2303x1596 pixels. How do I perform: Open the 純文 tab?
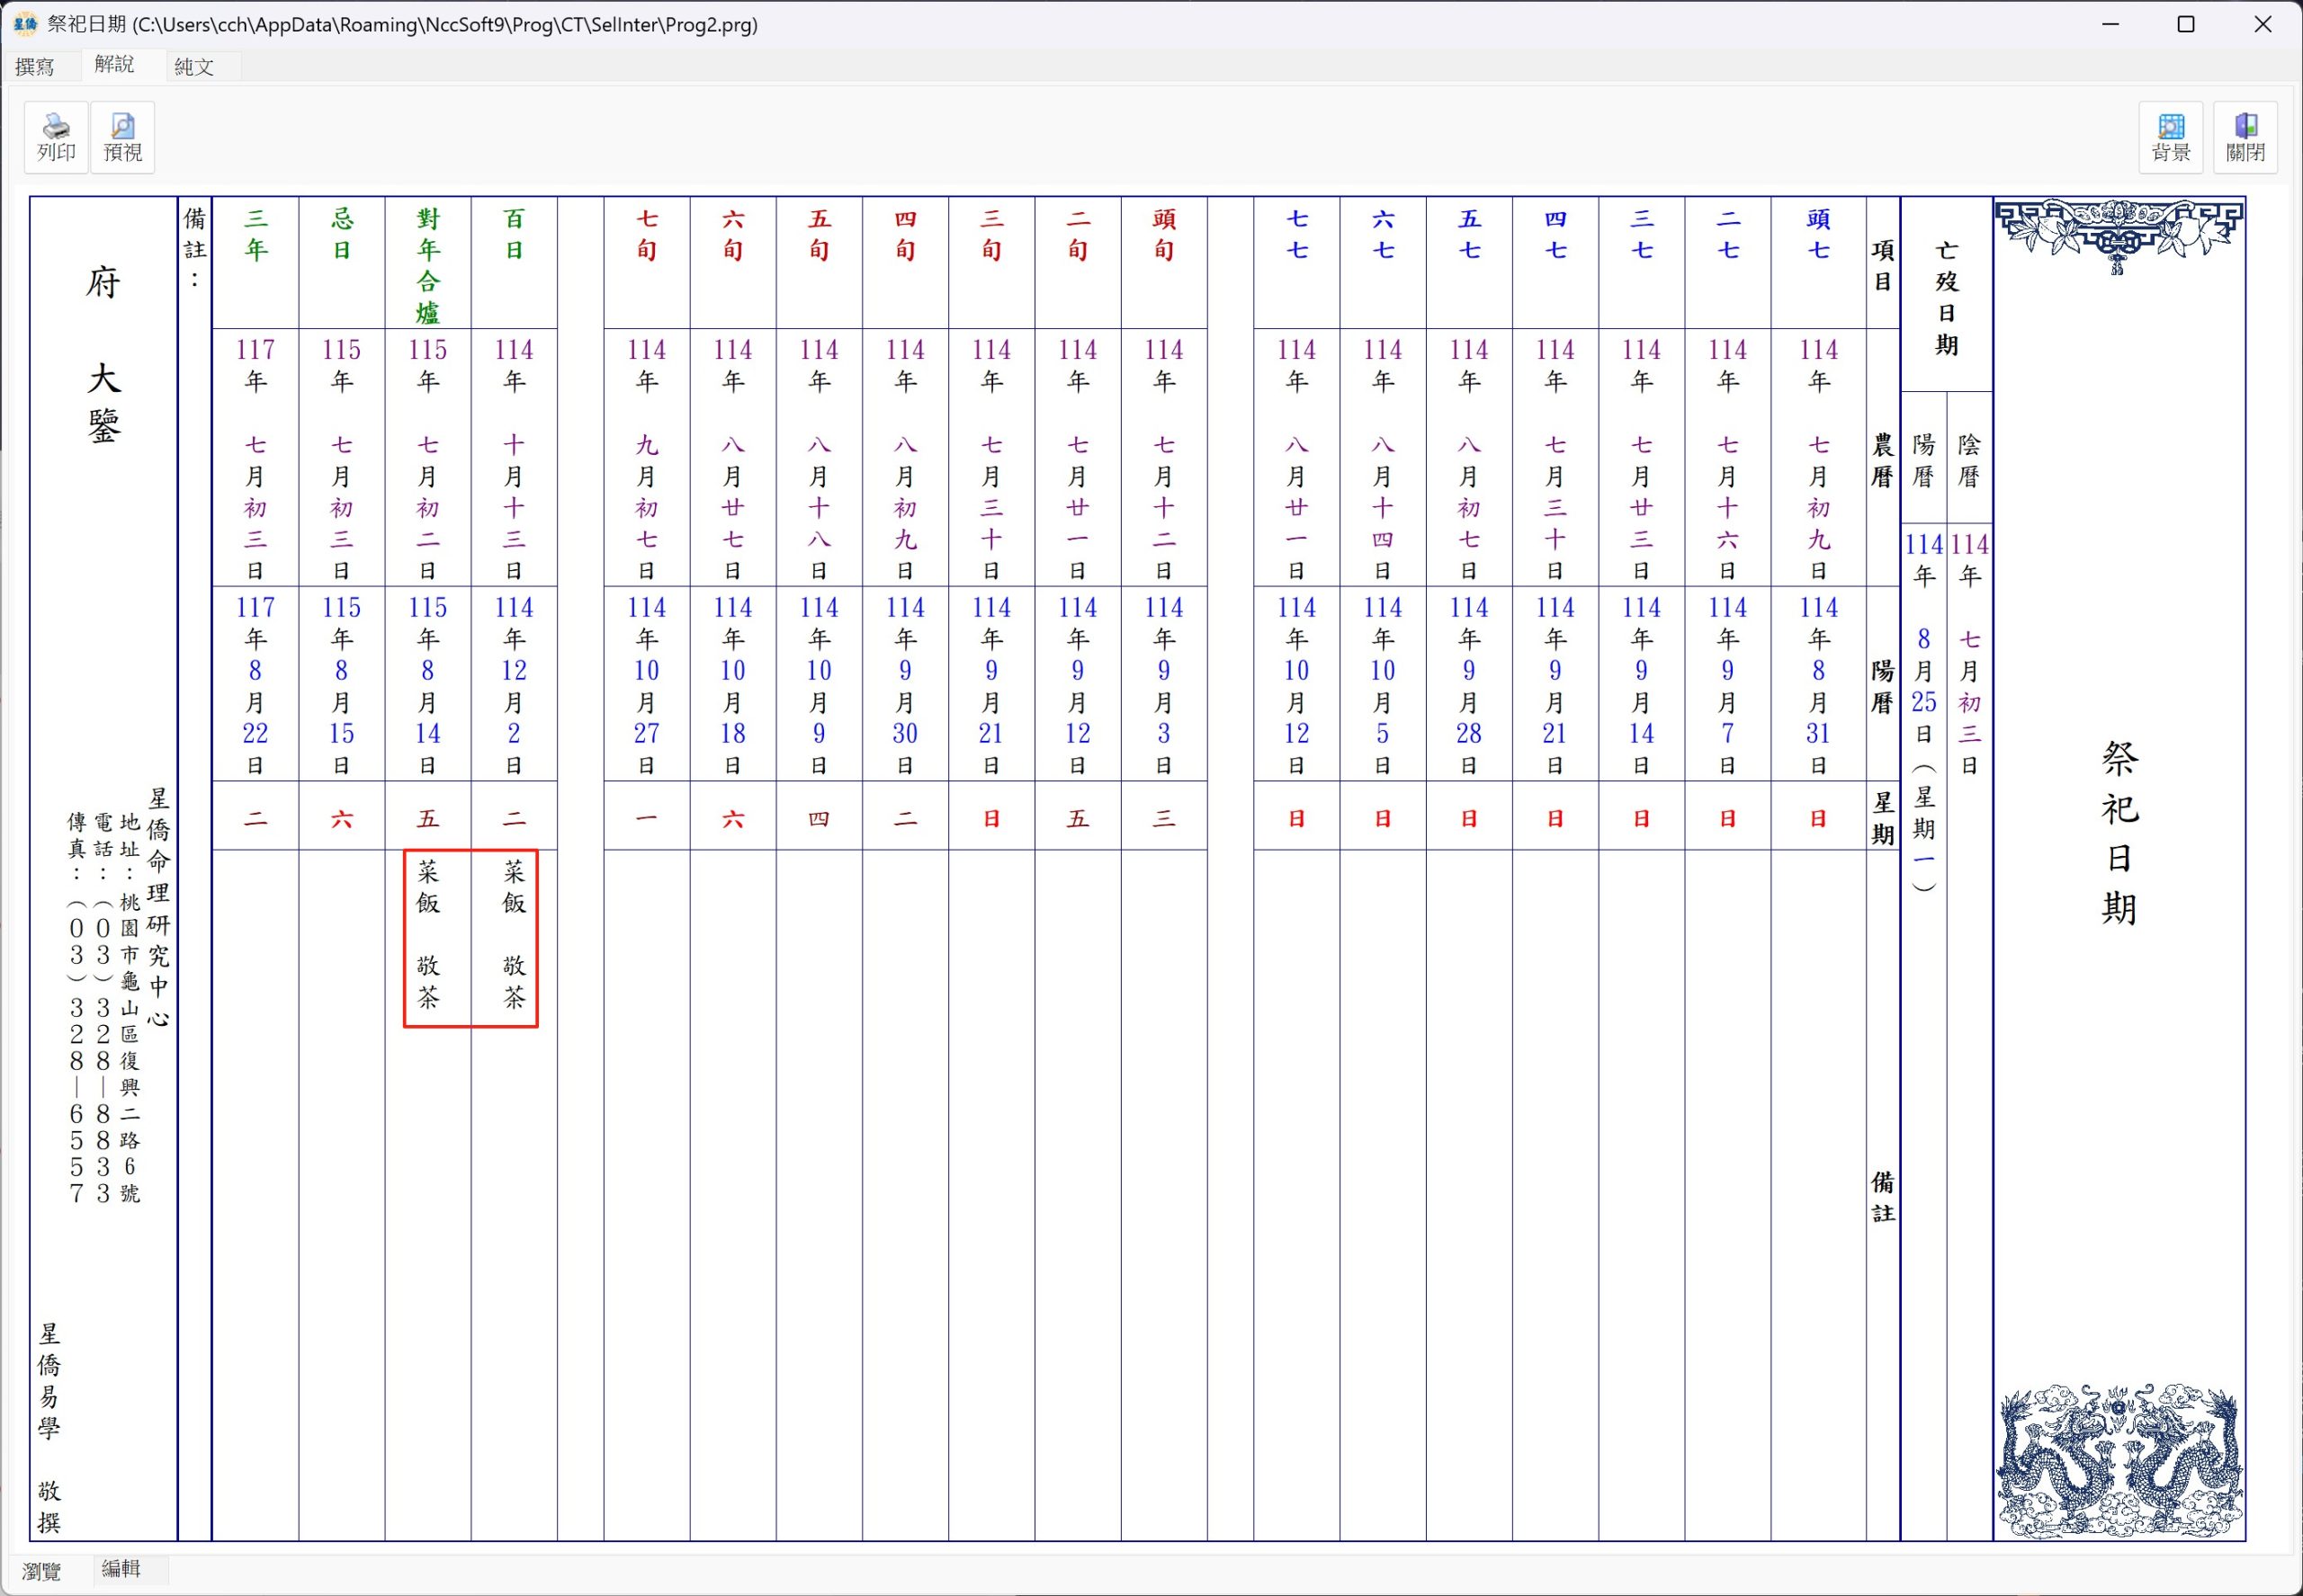click(x=194, y=67)
